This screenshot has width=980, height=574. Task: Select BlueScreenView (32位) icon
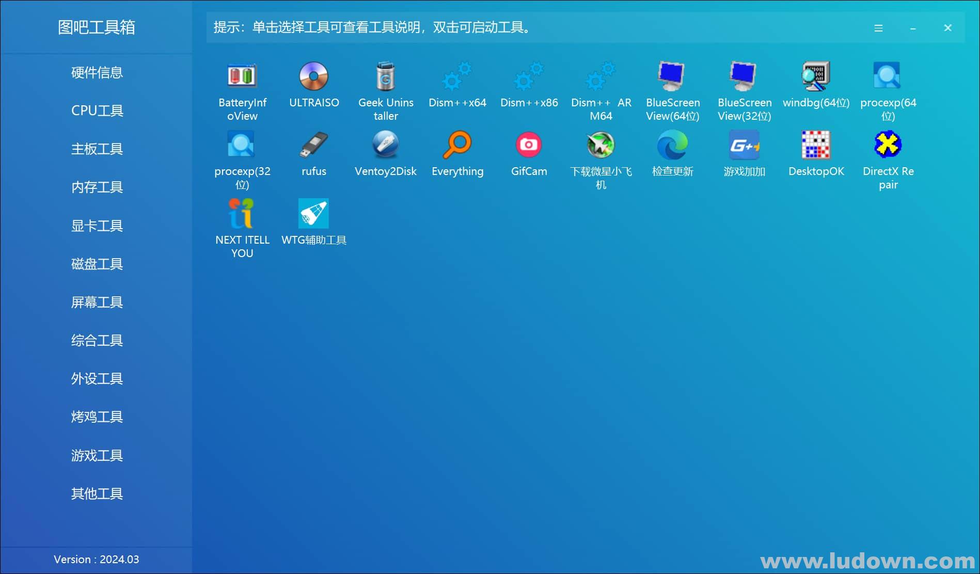[744, 76]
